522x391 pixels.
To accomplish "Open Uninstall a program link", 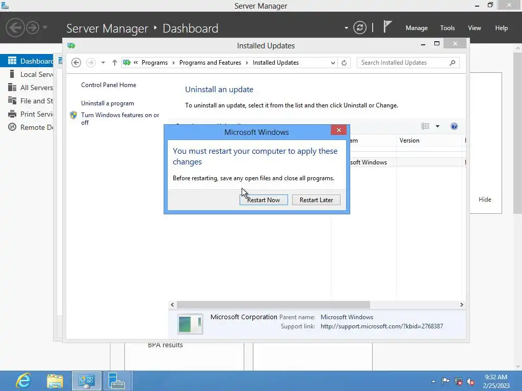I will [108, 103].
